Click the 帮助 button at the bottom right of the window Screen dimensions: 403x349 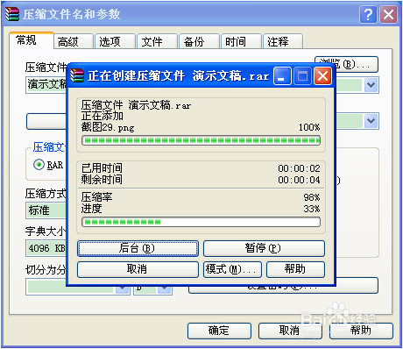coord(361,331)
